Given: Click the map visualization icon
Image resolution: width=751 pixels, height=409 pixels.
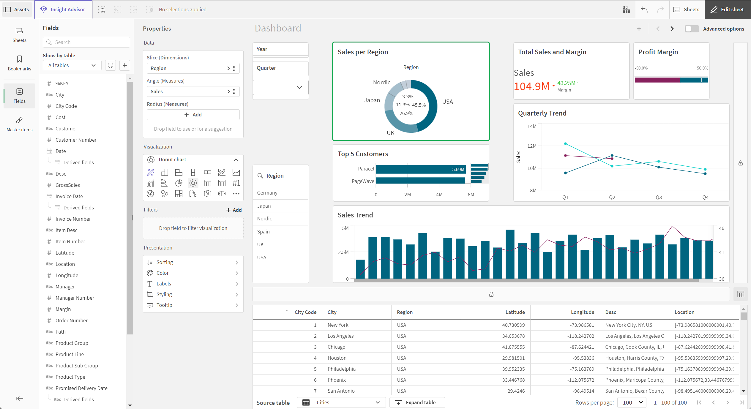Looking at the screenshot, I should (x=151, y=194).
